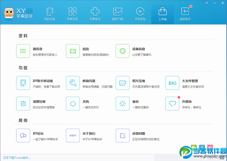The image size is (227, 161).
Task: Select the 工具箱 toolbox tab
Action: pyautogui.click(x=163, y=14)
